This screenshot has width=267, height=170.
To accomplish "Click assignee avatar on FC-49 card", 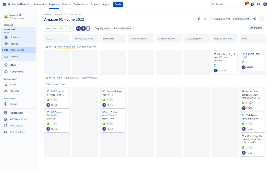I will (48, 105).
